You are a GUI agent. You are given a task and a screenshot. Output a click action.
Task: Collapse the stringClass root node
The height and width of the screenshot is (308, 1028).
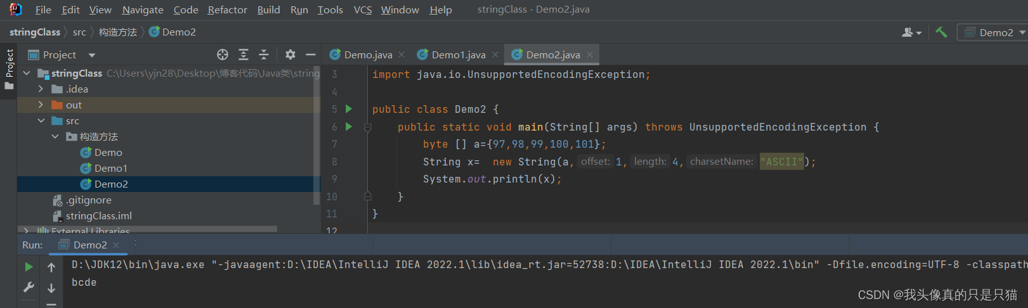(x=27, y=73)
